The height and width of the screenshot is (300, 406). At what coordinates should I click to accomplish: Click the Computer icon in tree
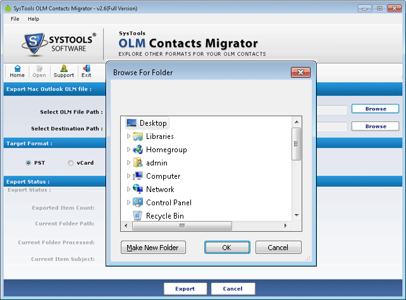pyautogui.click(x=138, y=176)
